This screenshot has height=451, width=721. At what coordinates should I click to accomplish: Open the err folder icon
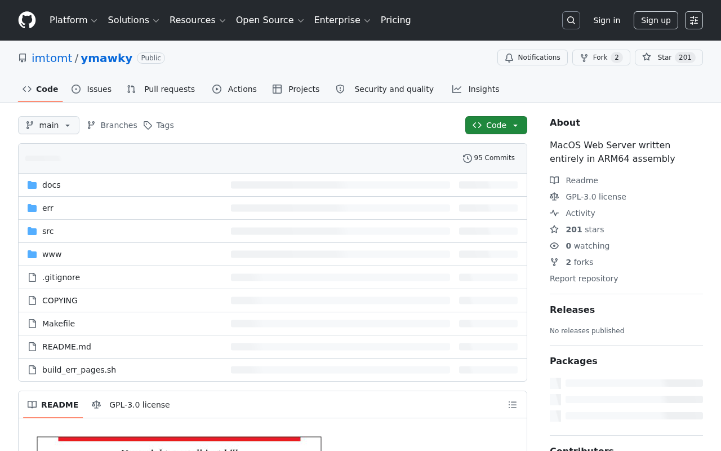point(32,208)
